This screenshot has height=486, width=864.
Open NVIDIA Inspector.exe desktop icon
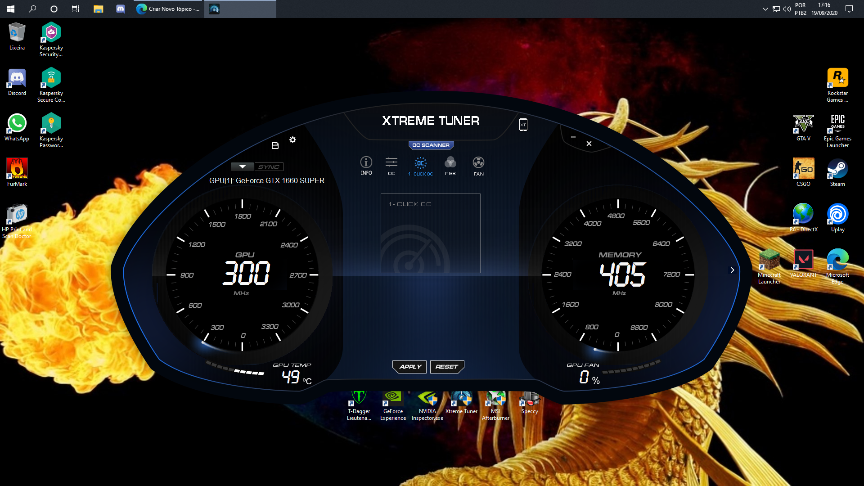coord(427,406)
